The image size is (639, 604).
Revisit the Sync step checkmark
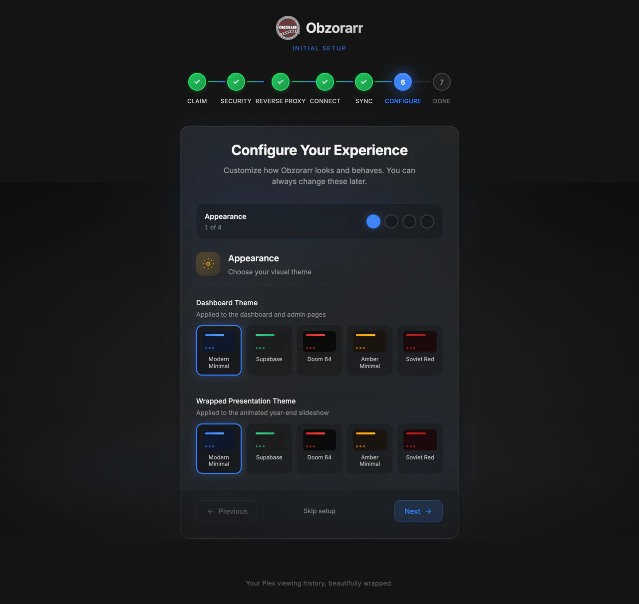coord(364,82)
